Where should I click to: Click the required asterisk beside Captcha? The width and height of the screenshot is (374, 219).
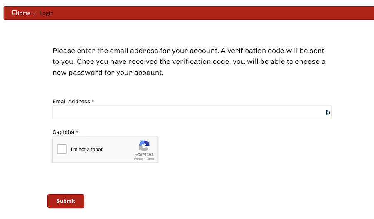(77, 132)
